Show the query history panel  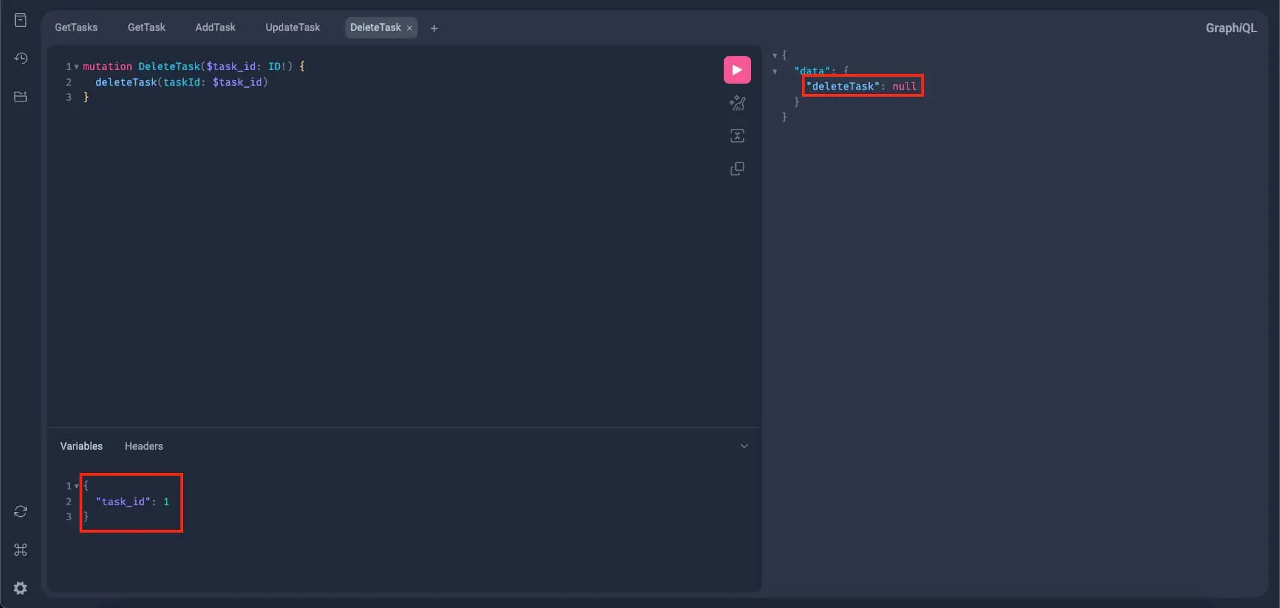click(21, 58)
